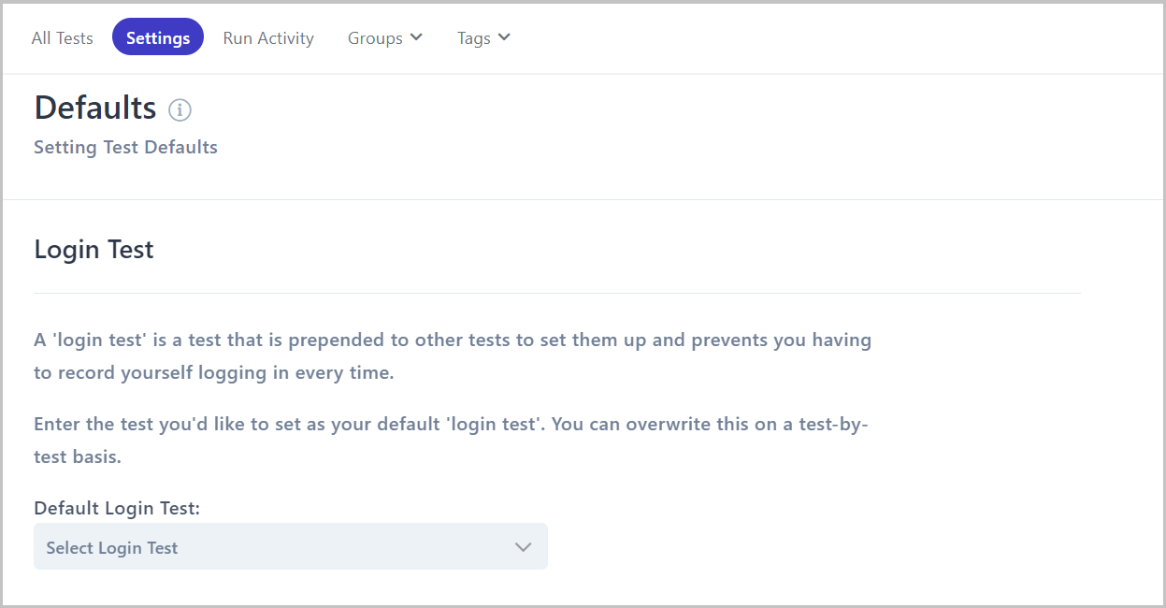Expand the Groups dropdown menu

click(x=385, y=37)
